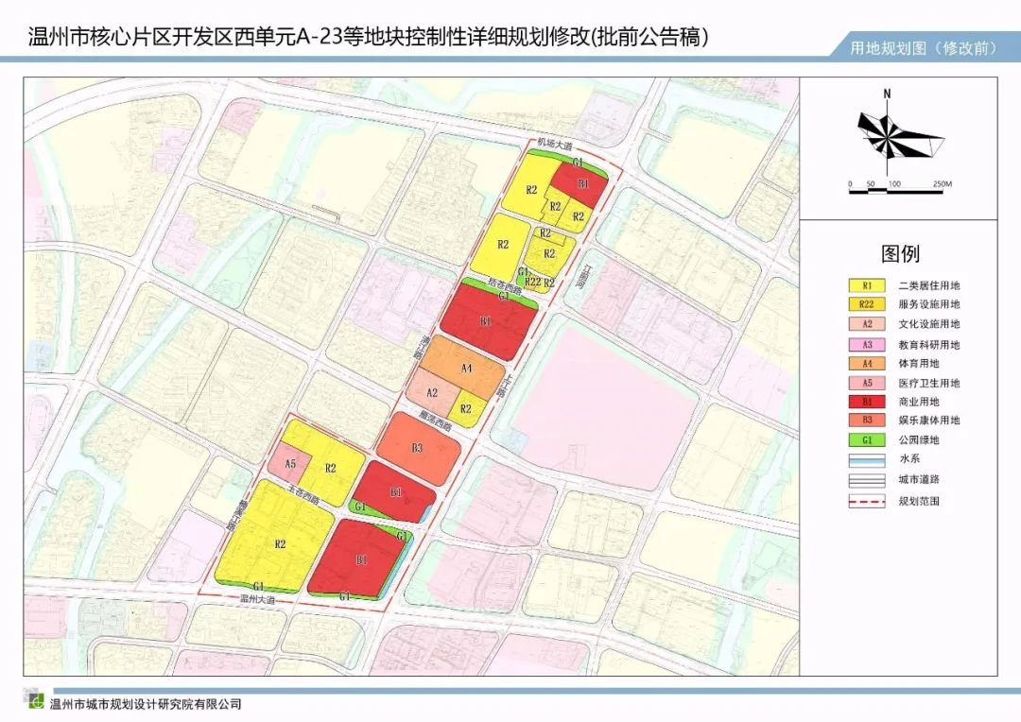The height and width of the screenshot is (722, 1021).
Task: Click the 图例 legend heading
Action: pos(900,253)
